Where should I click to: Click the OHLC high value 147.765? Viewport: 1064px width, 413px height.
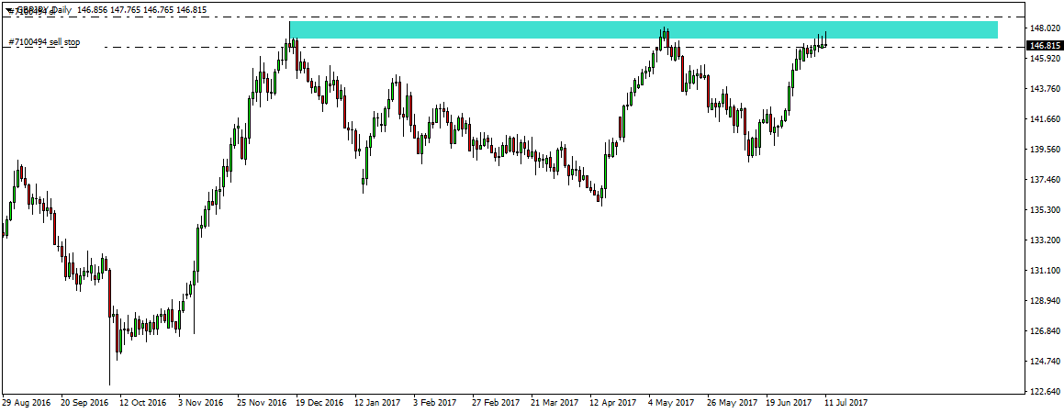127,10
